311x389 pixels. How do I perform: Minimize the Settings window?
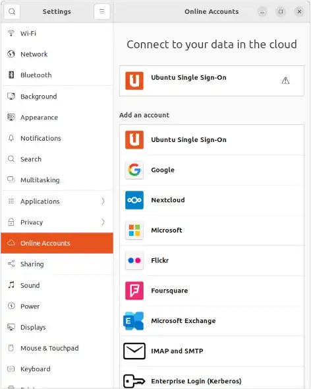[x=262, y=11]
